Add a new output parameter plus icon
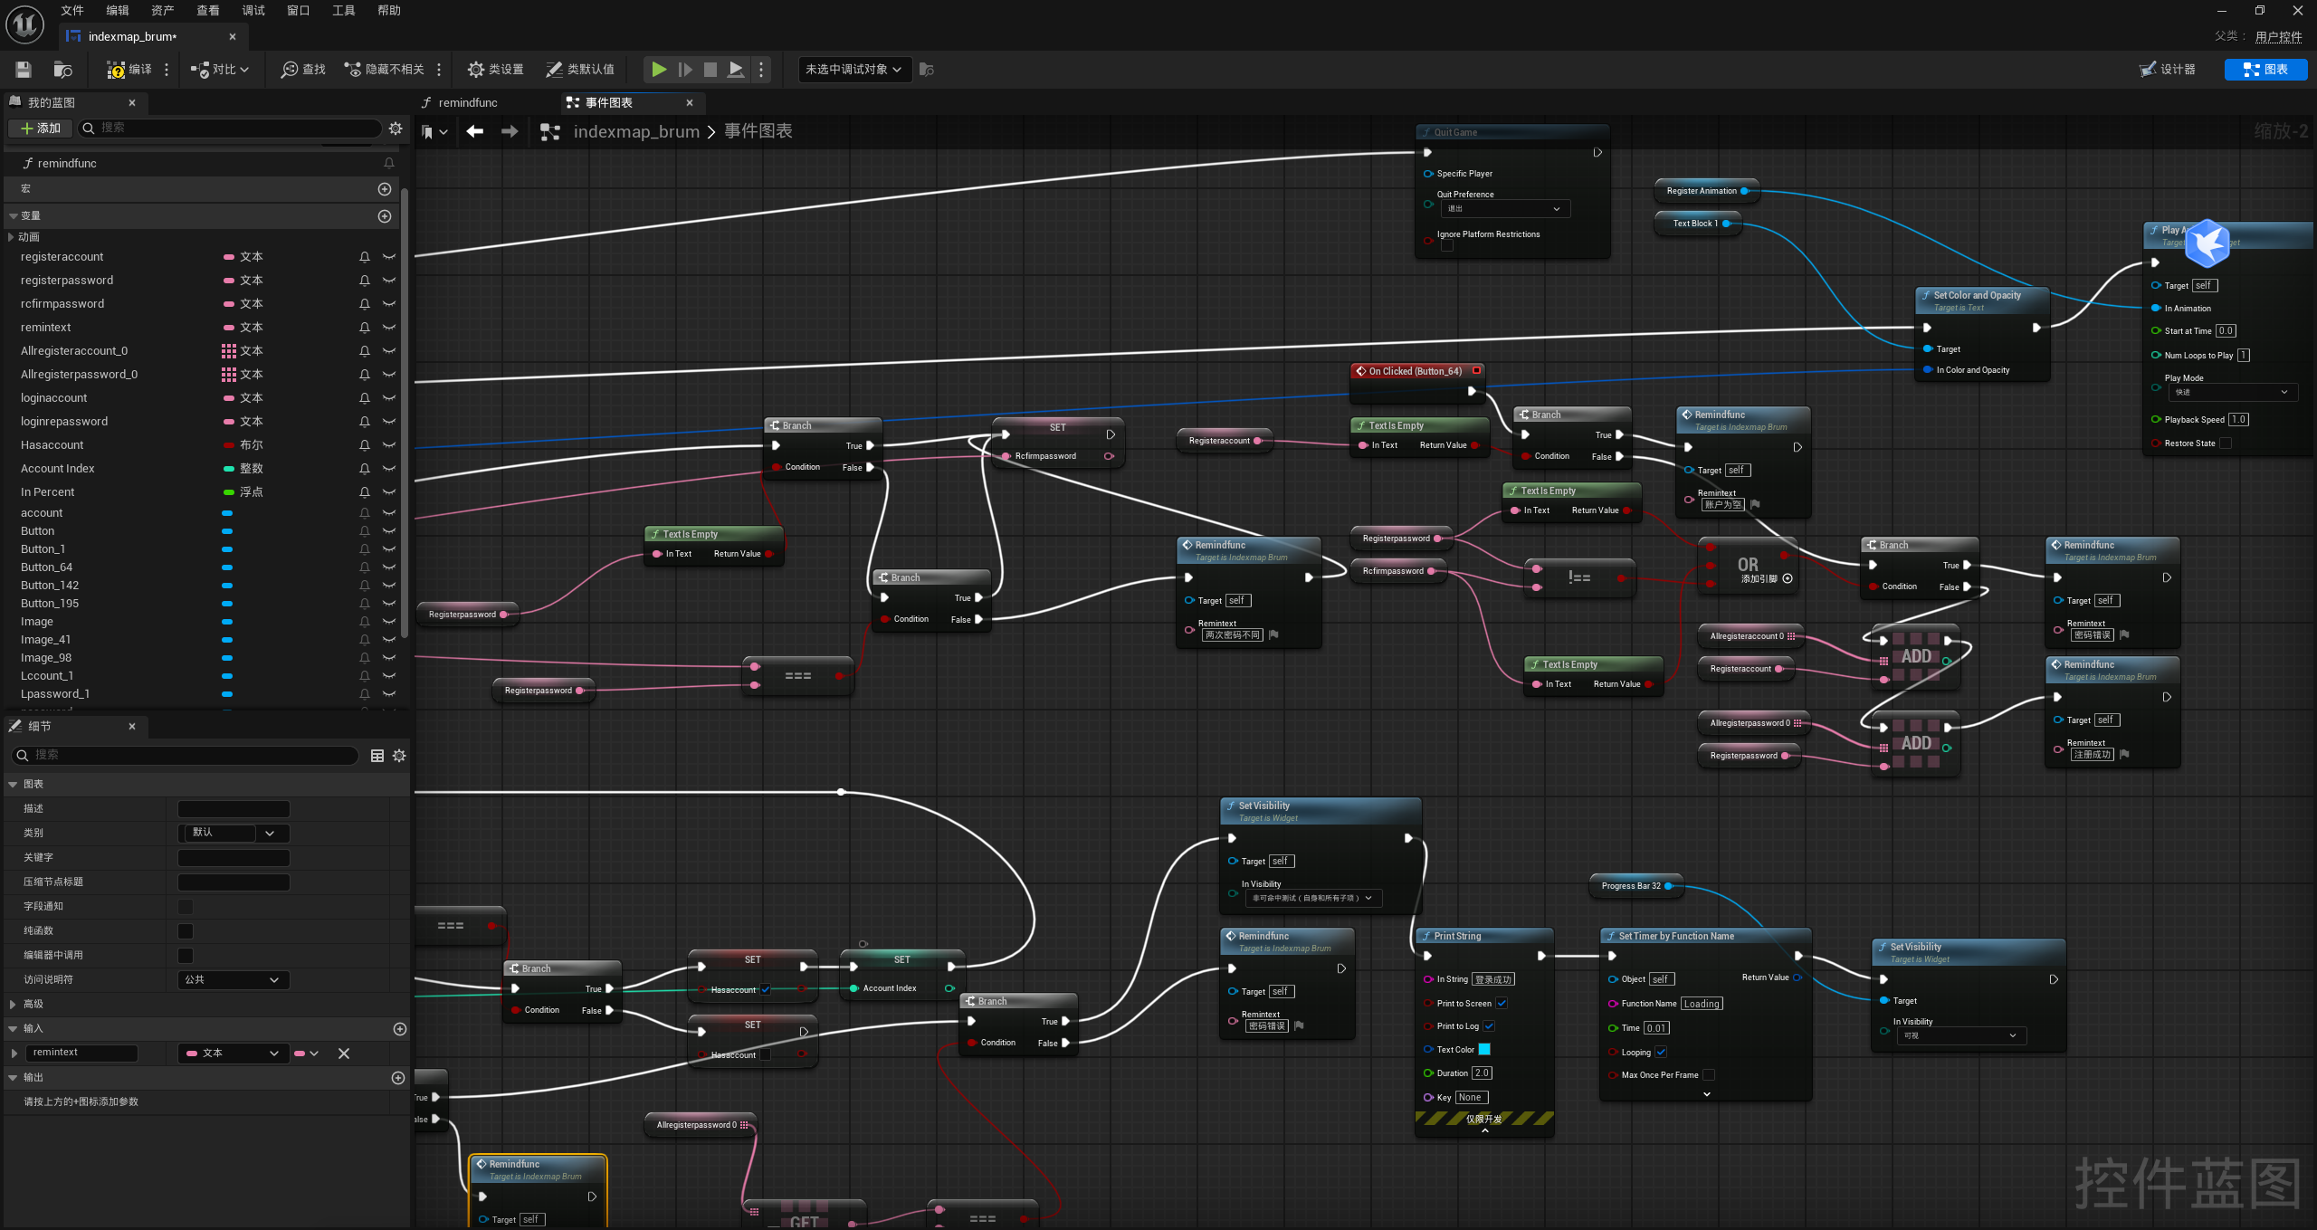The height and width of the screenshot is (1230, 2317). pos(398,1078)
